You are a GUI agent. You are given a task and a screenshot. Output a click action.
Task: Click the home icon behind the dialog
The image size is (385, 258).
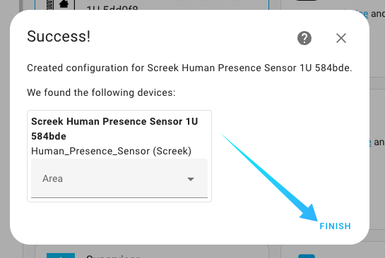click(x=64, y=4)
